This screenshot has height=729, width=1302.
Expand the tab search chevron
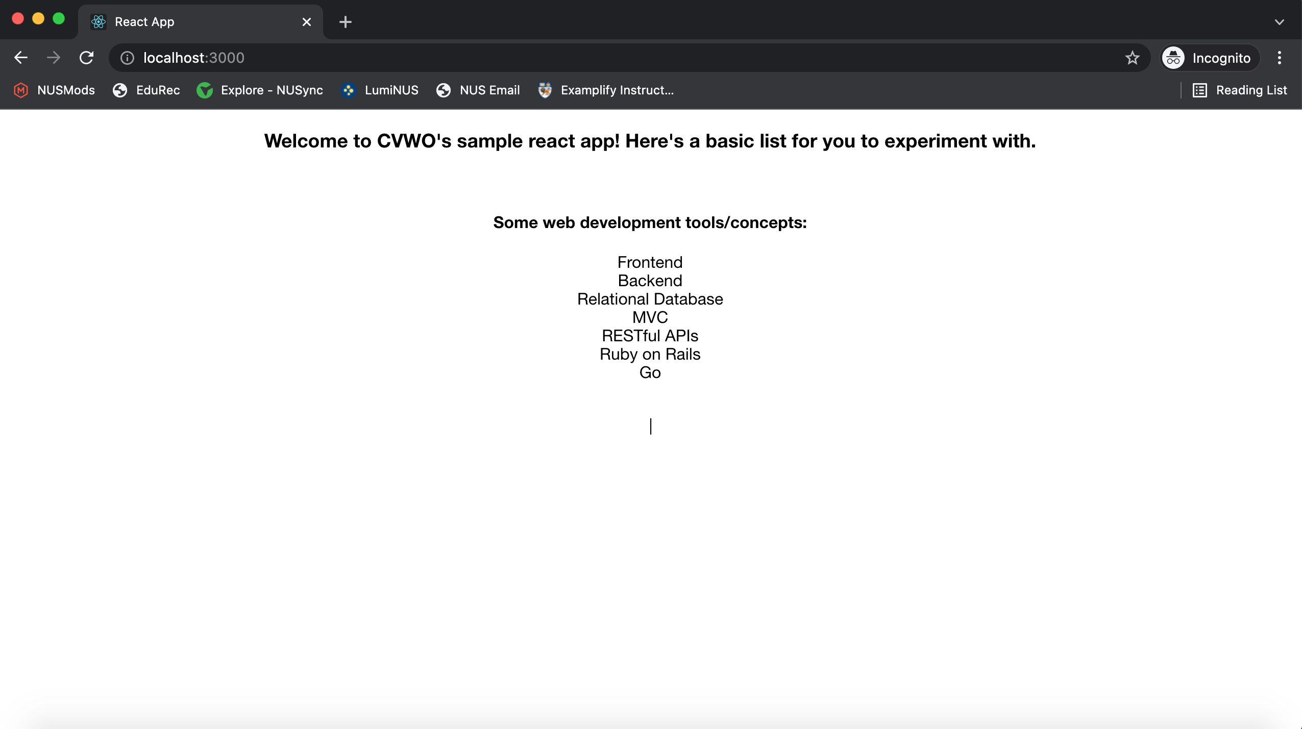pyautogui.click(x=1279, y=22)
